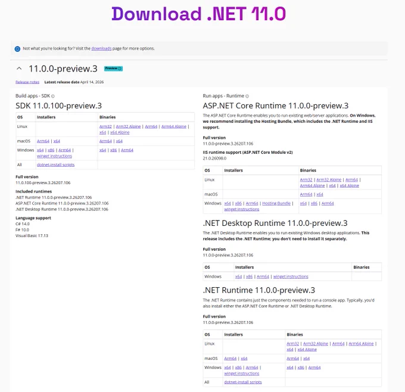405x392 pixels.
Task: Download SDK macOS Arm64 installer
Action: 43,141
